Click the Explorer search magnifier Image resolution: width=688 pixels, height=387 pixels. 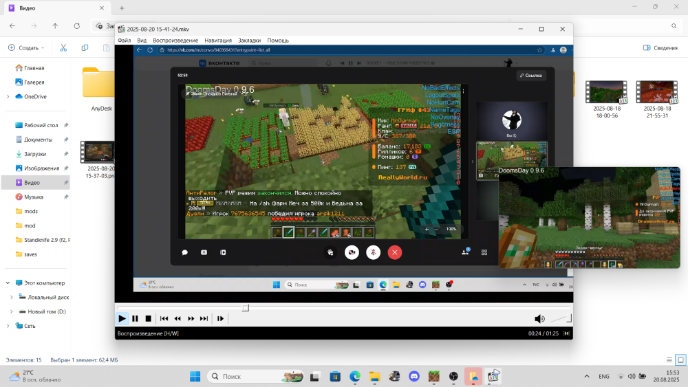coord(674,26)
